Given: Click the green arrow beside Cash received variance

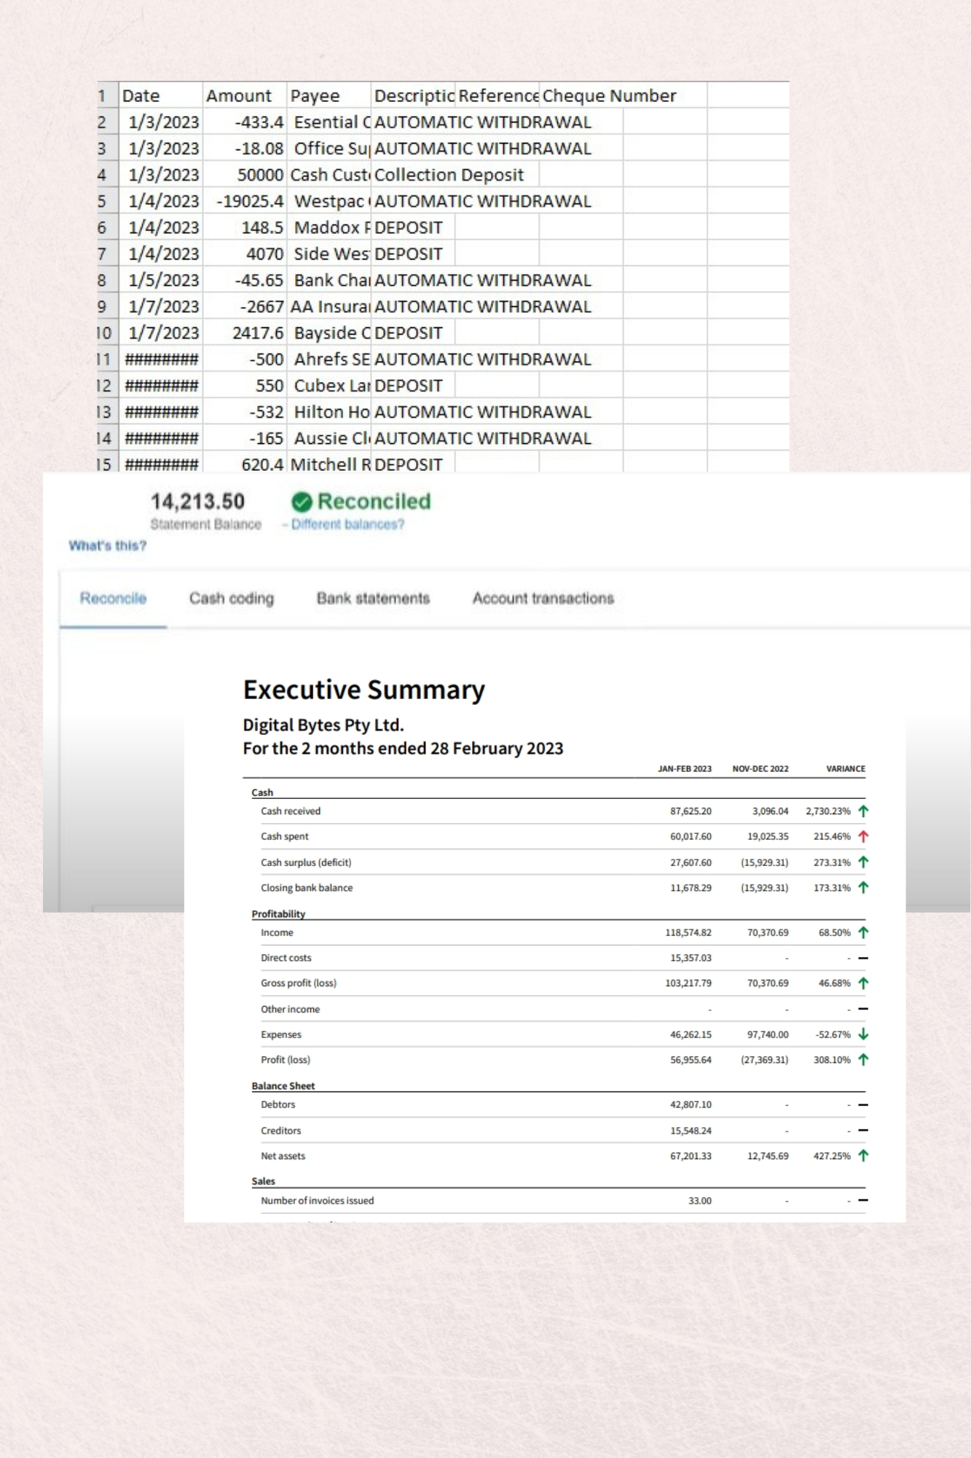Looking at the screenshot, I should (863, 811).
